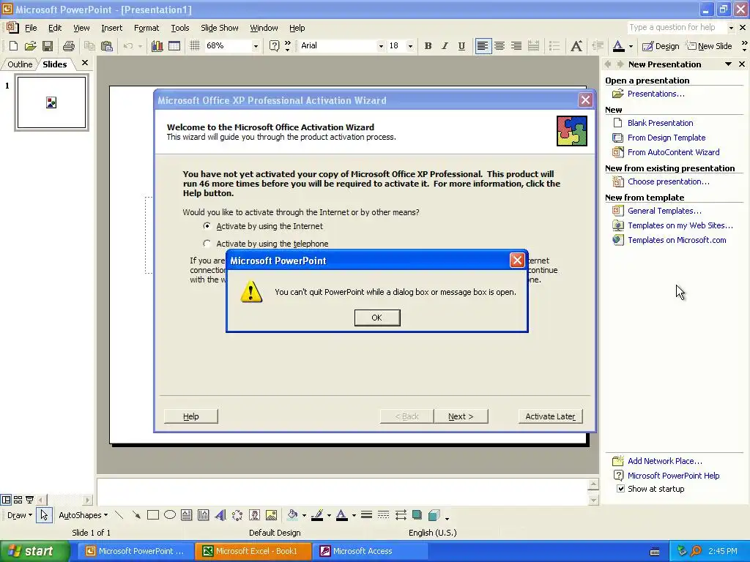The width and height of the screenshot is (750, 562).
Task: Open the Arial font name dropdown
Action: coord(380,46)
